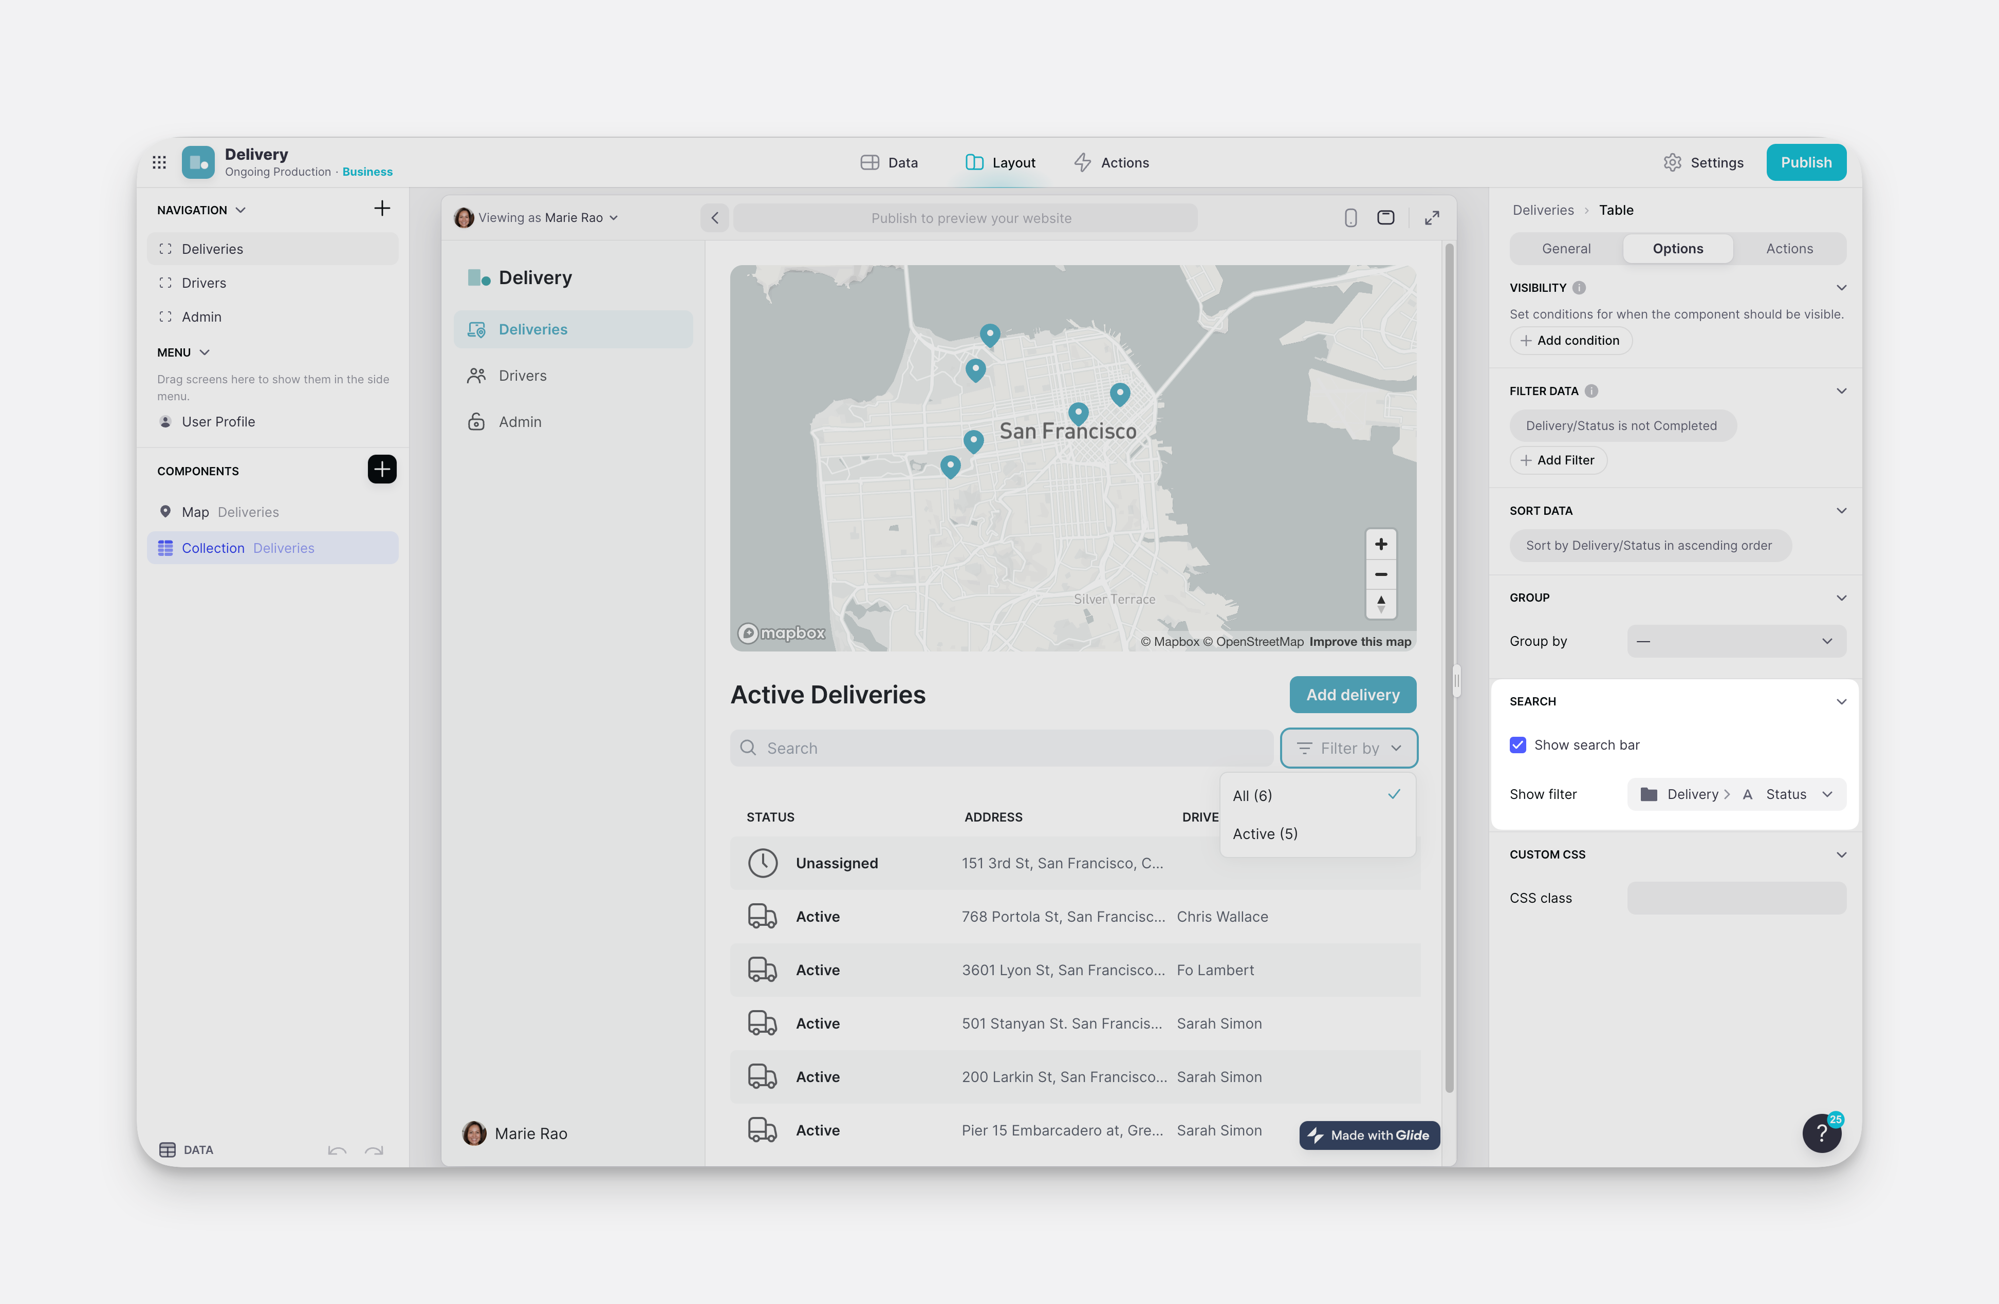The height and width of the screenshot is (1304, 1999).
Task: Add a new screen with Navigation plus icon
Action: (382, 208)
